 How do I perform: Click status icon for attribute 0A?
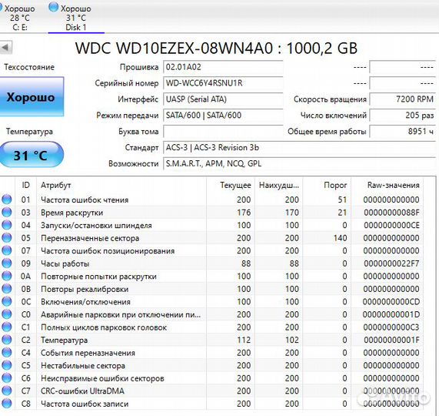click(x=7, y=276)
